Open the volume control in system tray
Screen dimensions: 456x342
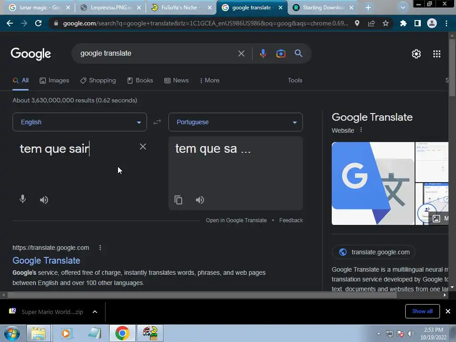(x=411, y=334)
